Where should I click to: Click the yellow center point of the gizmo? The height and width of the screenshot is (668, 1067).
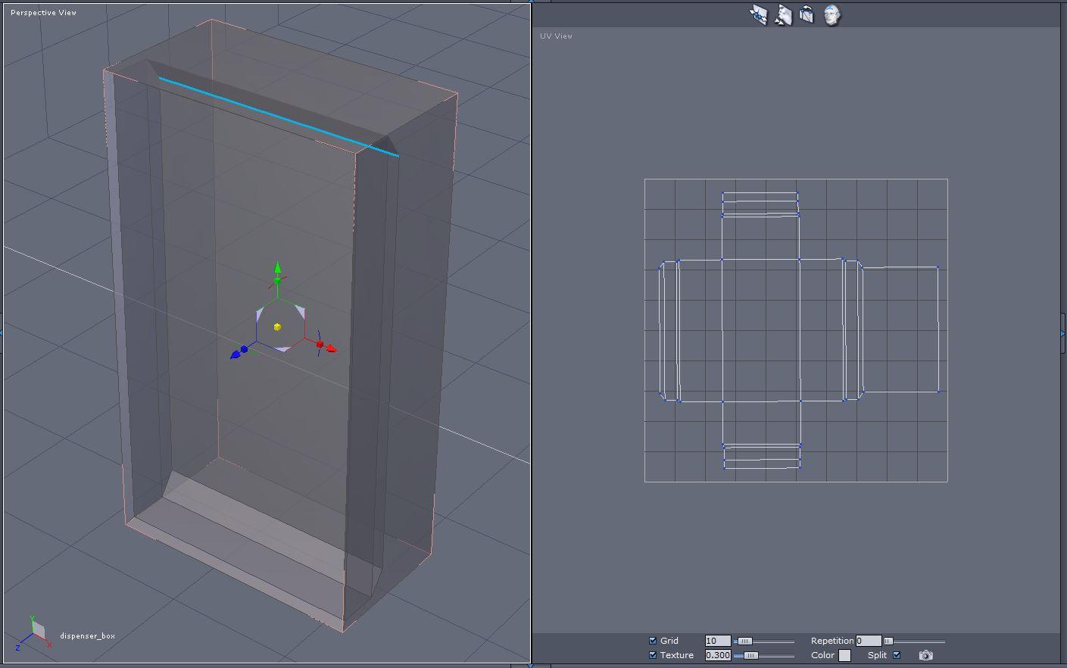[x=277, y=326]
